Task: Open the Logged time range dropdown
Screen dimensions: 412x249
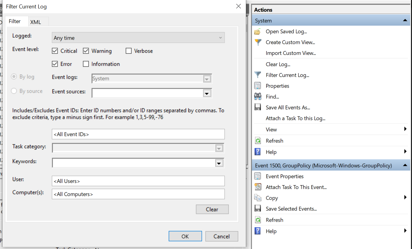Action: pyautogui.click(x=220, y=37)
